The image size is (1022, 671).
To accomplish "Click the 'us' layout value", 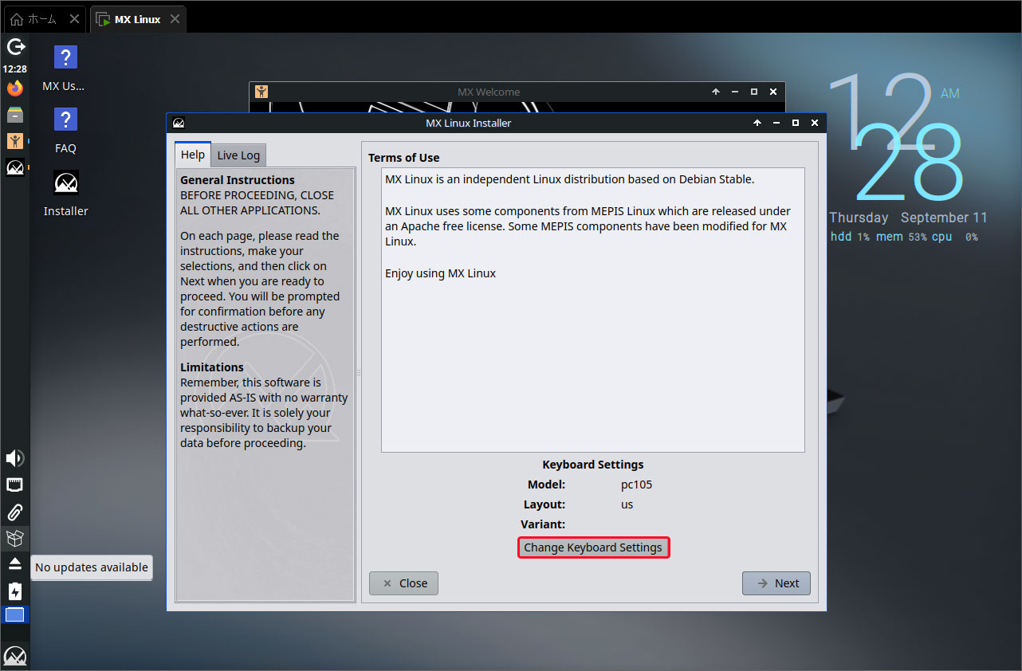I will coord(627,504).
